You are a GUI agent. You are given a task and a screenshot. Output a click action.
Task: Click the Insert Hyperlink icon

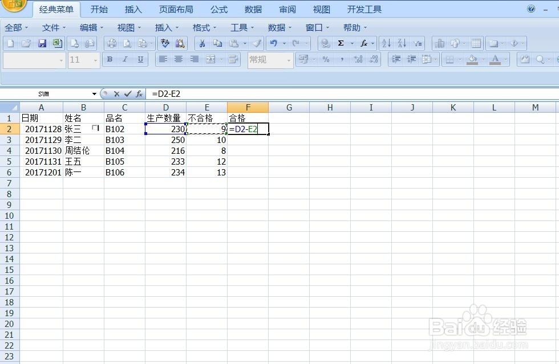(x=326, y=43)
